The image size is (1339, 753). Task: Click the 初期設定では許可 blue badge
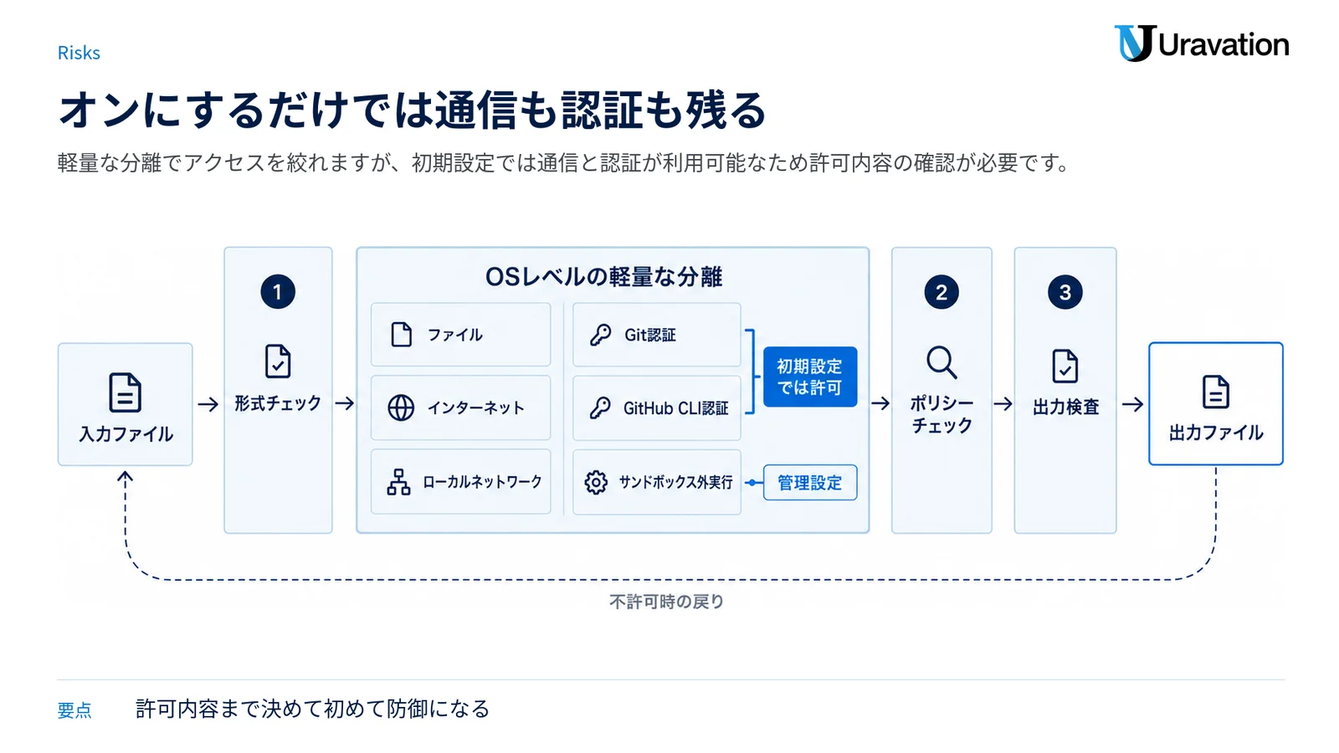[x=810, y=376]
